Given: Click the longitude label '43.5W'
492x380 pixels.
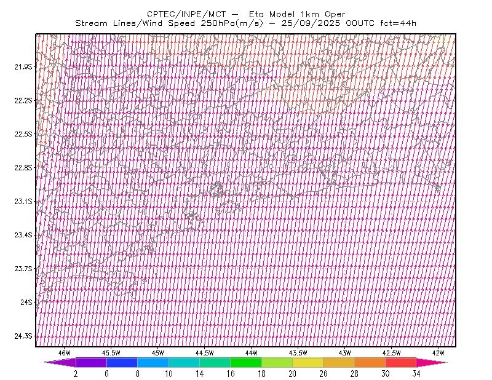Looking at the screenshot, I should coord(298,353).
